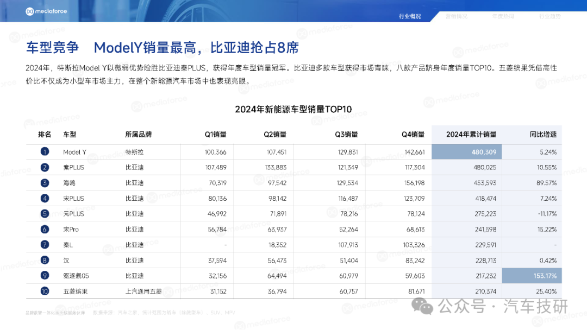This screenshot has height=330, width=587.
Task: Open the 行业概况 tab
Action: (410, 16)
